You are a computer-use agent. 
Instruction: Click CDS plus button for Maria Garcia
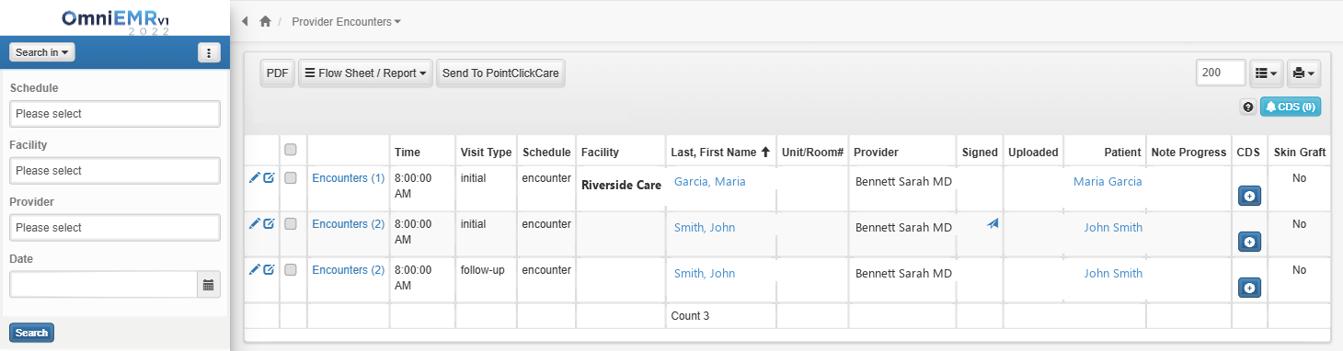1249,196
